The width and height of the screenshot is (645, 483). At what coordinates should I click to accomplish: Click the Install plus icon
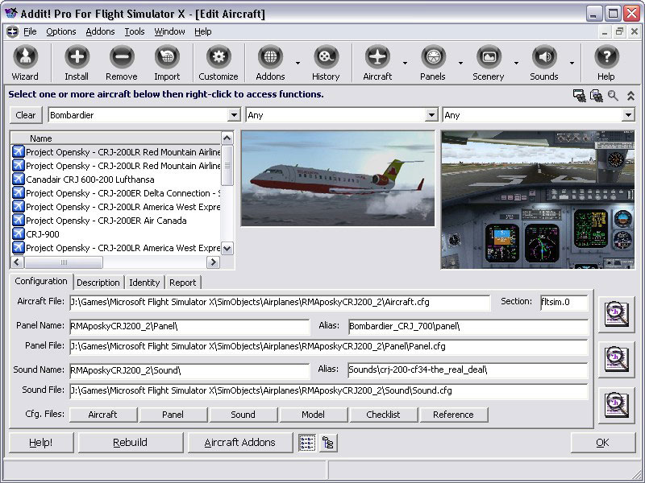coord(77,63)
